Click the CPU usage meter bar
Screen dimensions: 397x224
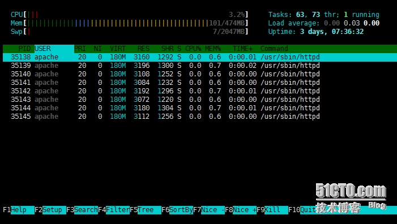point(129,15)
